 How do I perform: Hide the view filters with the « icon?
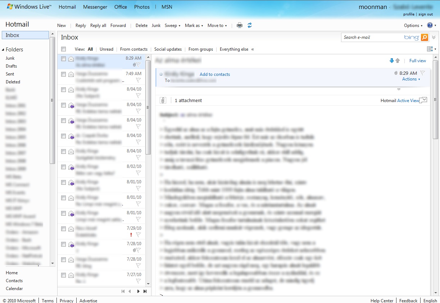pyautogui.click(x=253, y=49)
